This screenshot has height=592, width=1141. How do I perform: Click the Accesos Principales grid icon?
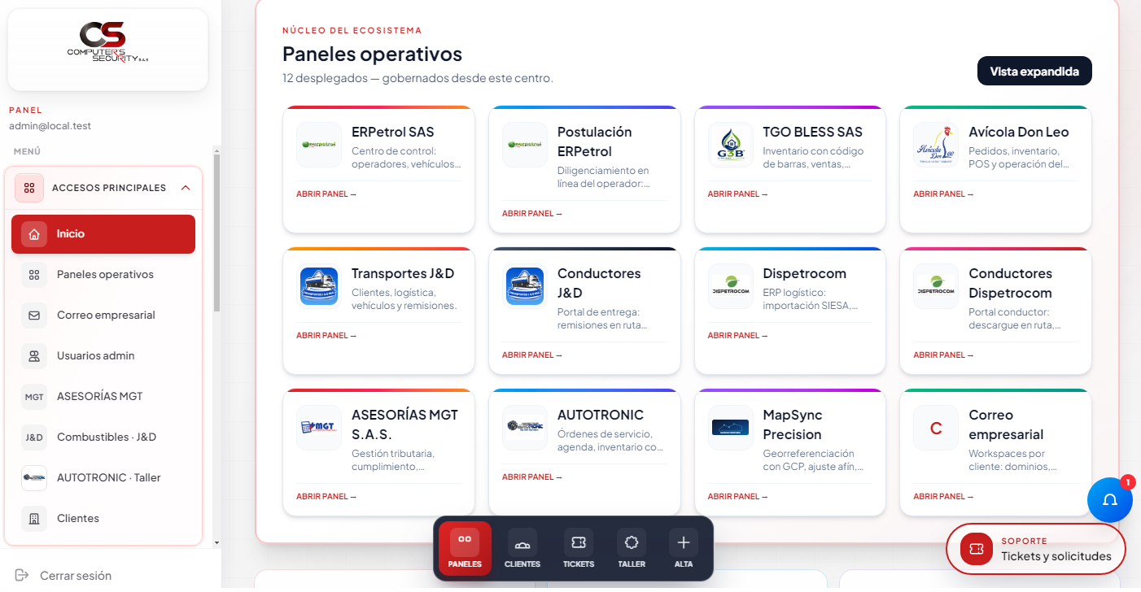tap(29, 188)
